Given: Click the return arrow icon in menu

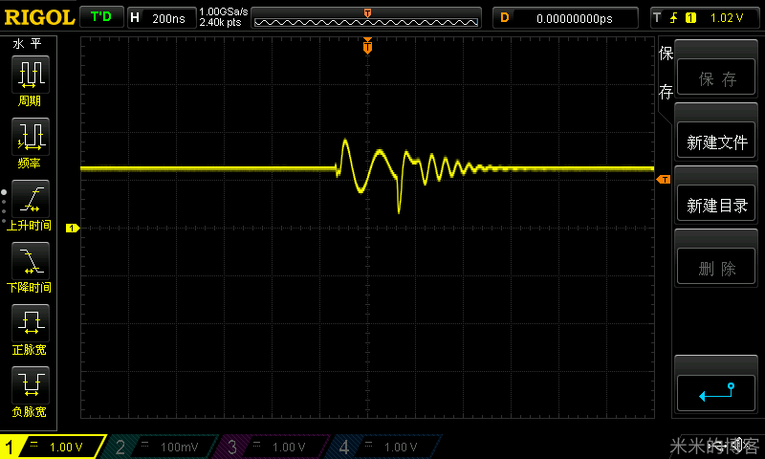Looking at the screenshot, I should (716, 391).
